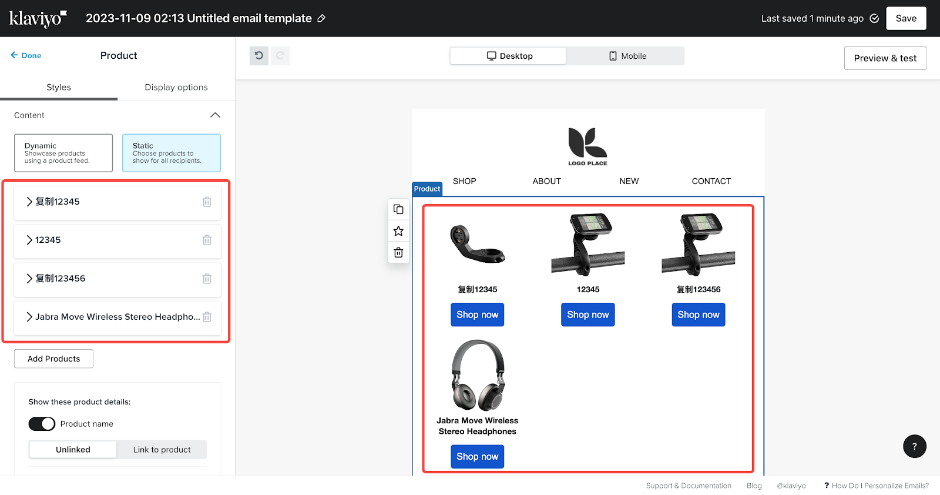
Task: Set product name to Link to product
Action: click(162, 450)
